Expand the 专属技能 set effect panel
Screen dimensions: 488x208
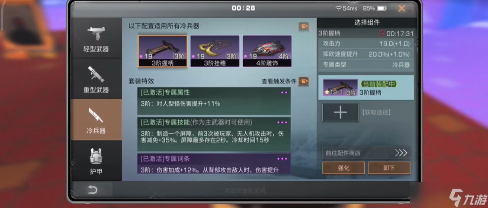pos(214,134)
